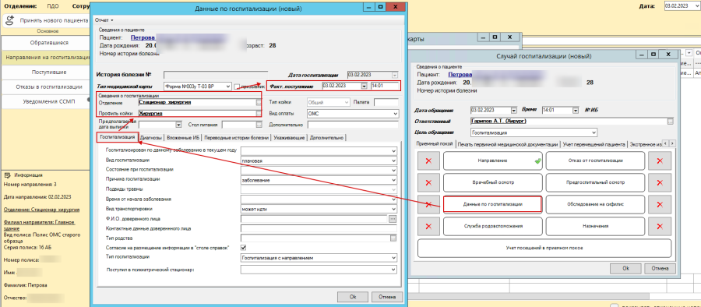
Task: Click red X beside Служба родовспоможения
Action: (428, 227)
